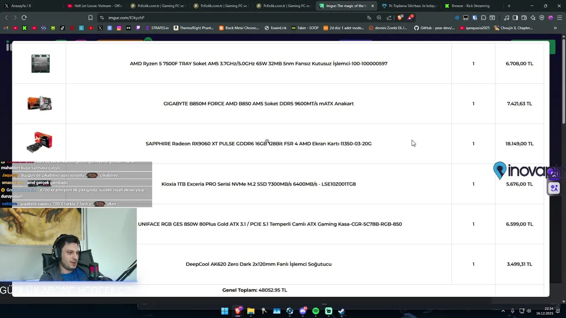Open ThermalRight Phant... bookmark
The width and height of the screenshot is (566, 318).
(x=194, y=28)
